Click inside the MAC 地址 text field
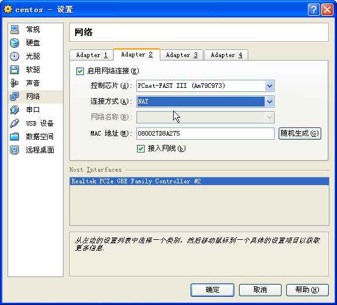Image resolution: width=337 pixels, height=305 pixels. 205,134
